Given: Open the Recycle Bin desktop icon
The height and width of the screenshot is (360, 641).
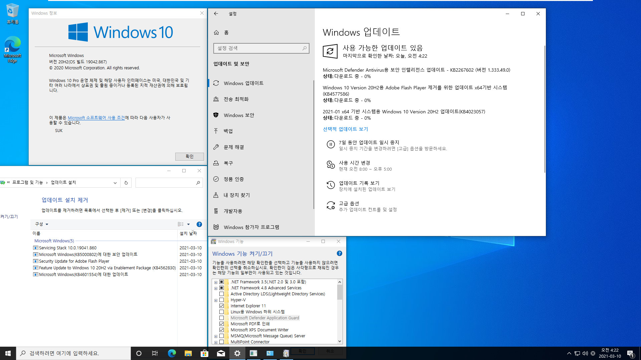Looking at the screenshot, I should pyautogui.click(x=12, y=13).
